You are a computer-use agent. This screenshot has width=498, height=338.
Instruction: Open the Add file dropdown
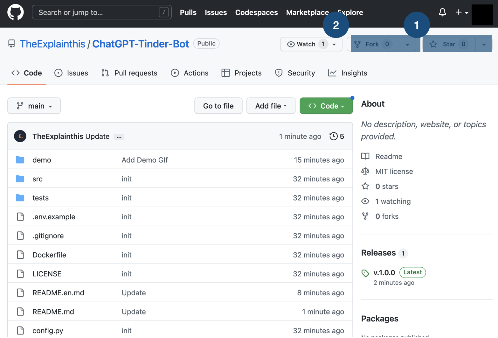coord(271,106)
